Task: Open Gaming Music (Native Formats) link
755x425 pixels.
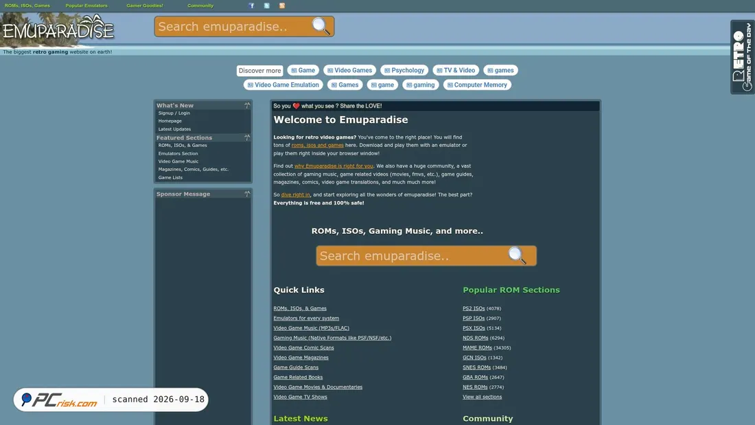Action: point(332,338)
